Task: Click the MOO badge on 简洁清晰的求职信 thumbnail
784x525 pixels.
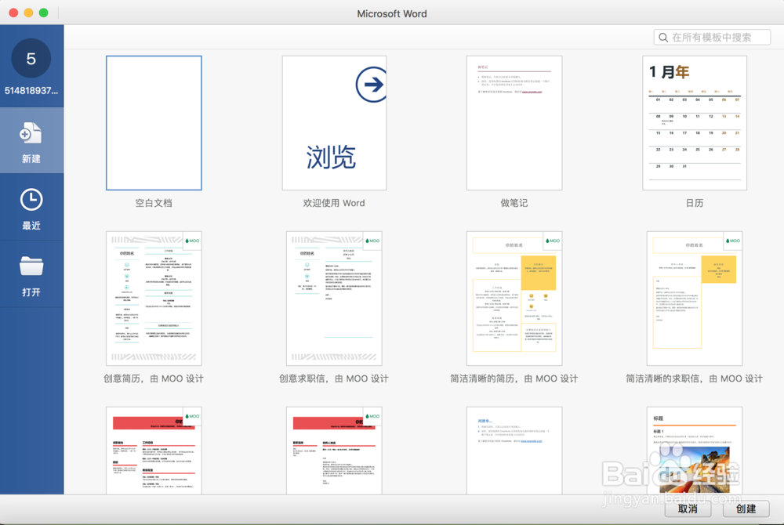Action: 733,241
